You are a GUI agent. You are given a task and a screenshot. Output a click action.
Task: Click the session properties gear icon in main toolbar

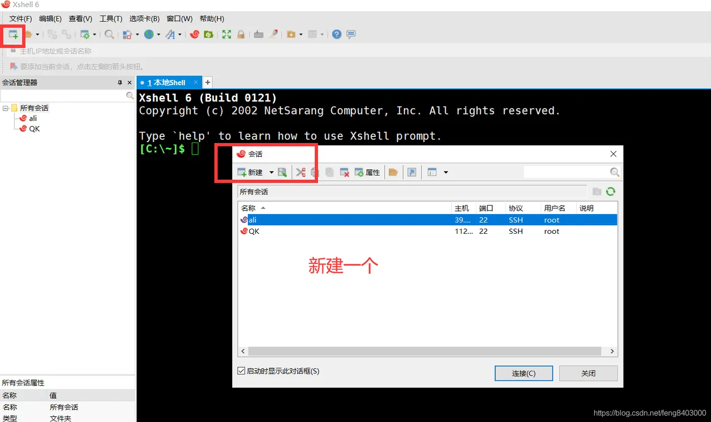(x=85, y=34)
